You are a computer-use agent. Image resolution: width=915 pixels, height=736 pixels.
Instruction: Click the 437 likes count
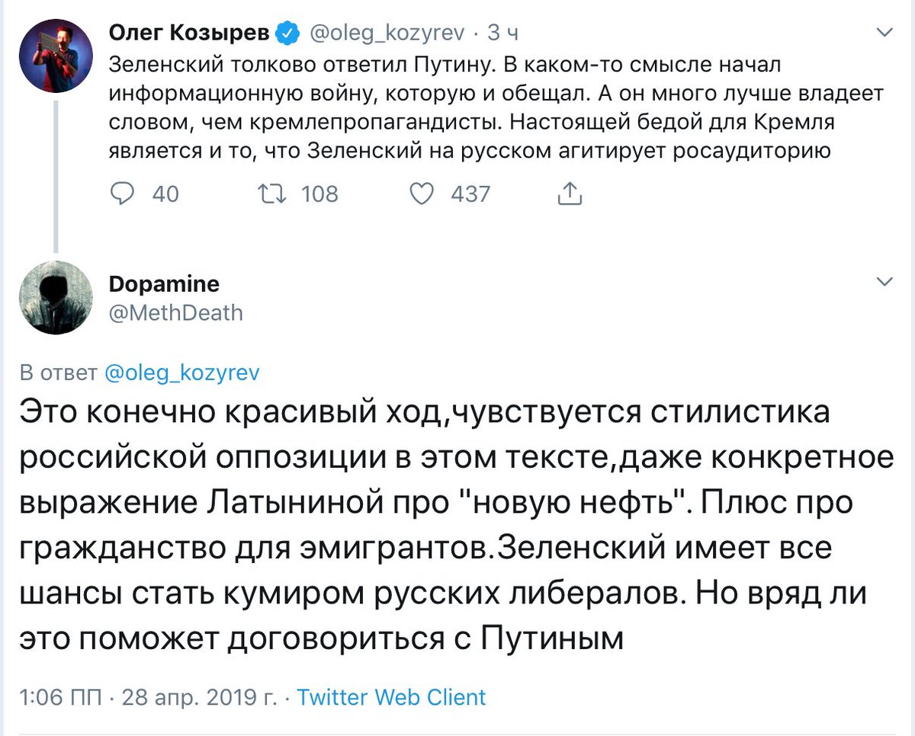pyautogui.click(x=470, y=194)
